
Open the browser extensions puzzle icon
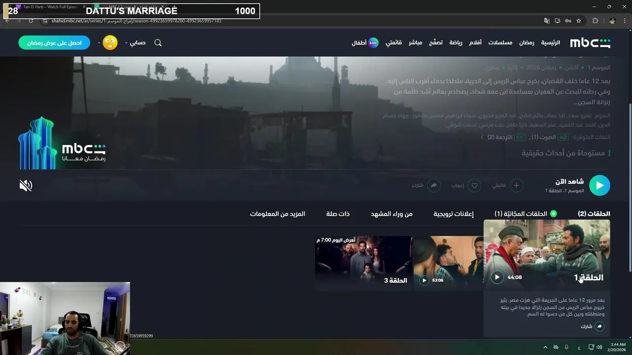(595, 21)
